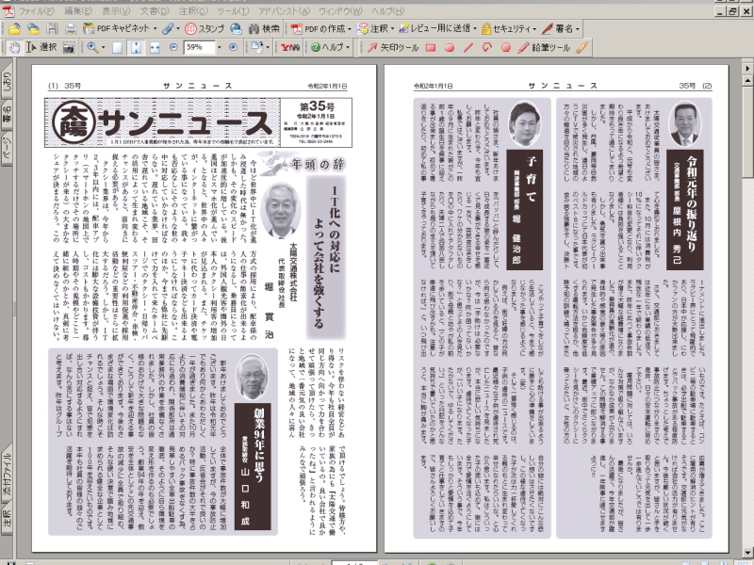The image size is (754, 565).
Task: Click the 鉛筆ツール pencil tool button
Action: click(x=544, y=47)
